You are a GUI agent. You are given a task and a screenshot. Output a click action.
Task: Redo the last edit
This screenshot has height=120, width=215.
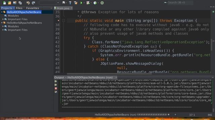click(x=33, y=3)
